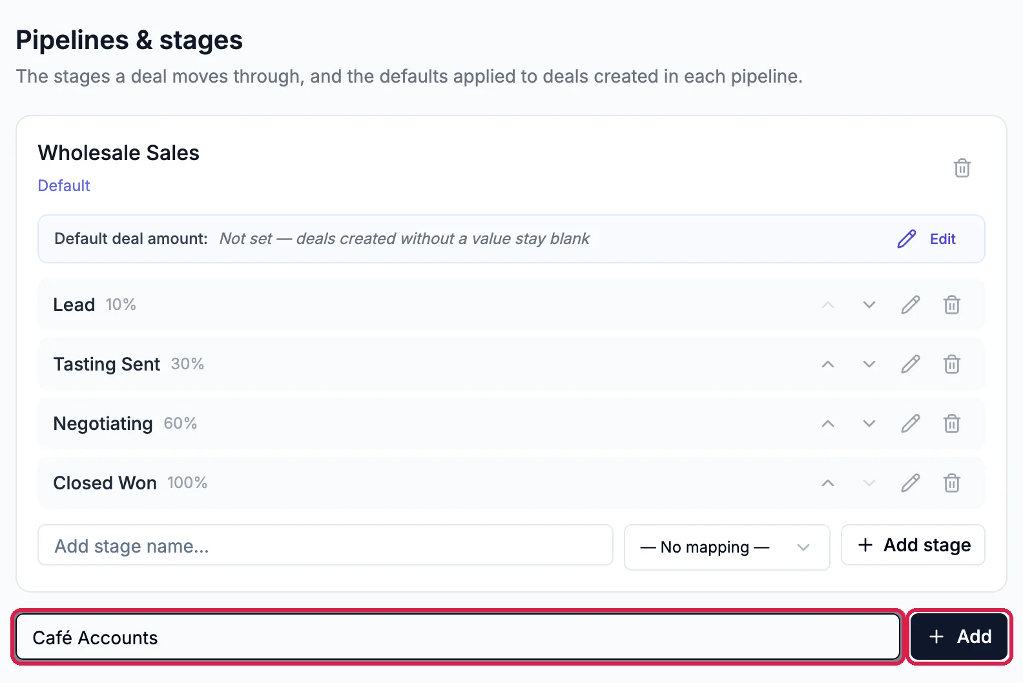The height and width of the screenshot is (683, 1023).
Task: Click the Pipelines & stages heading
Action: click(129, 40)
